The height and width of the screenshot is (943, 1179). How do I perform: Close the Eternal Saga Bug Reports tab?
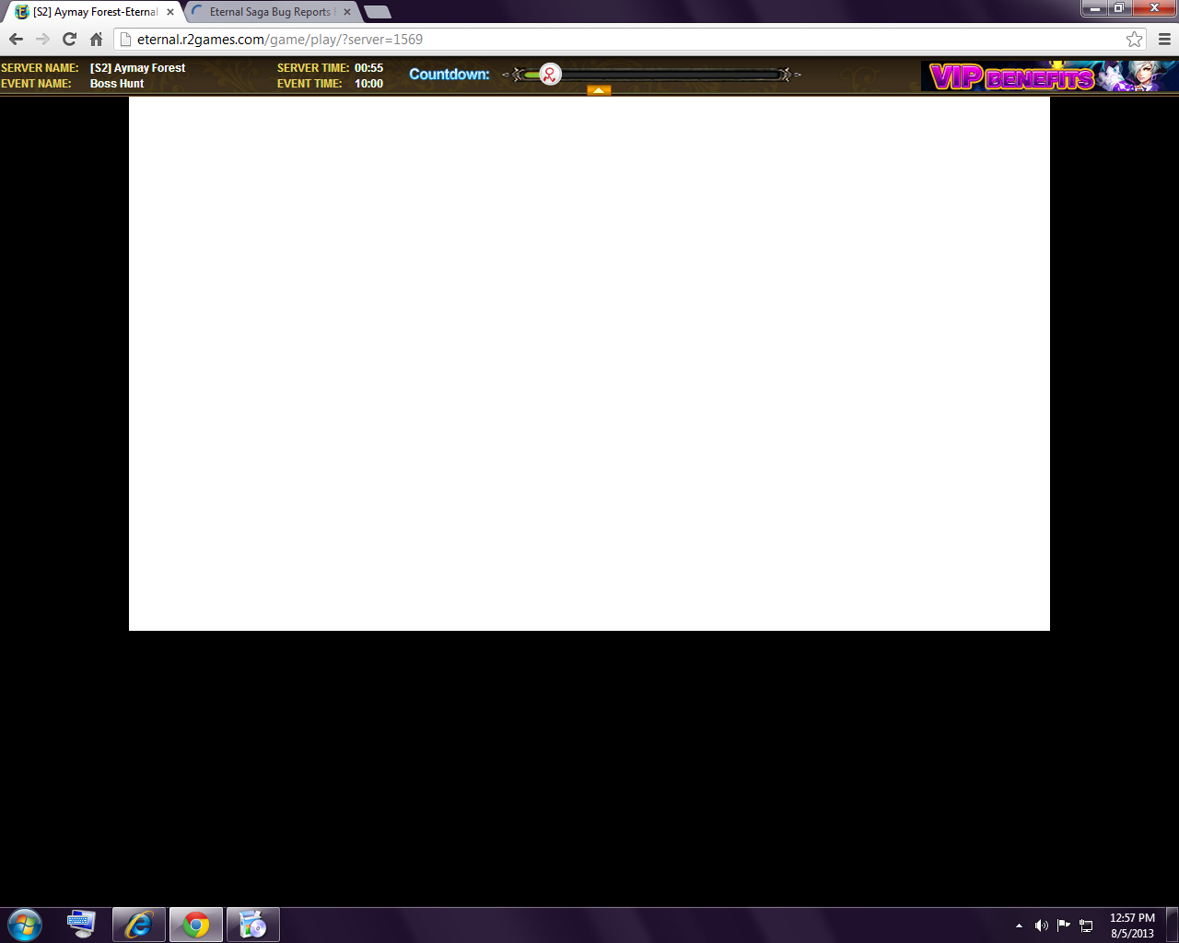(x=347, y=12)
